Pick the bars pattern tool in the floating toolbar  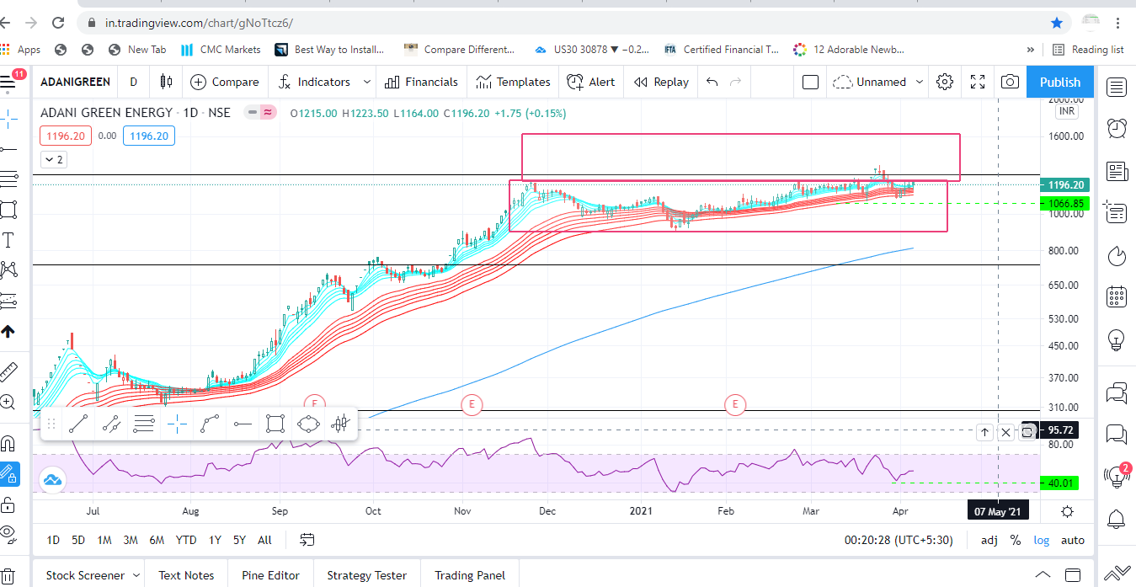click(x=340, y=424)
